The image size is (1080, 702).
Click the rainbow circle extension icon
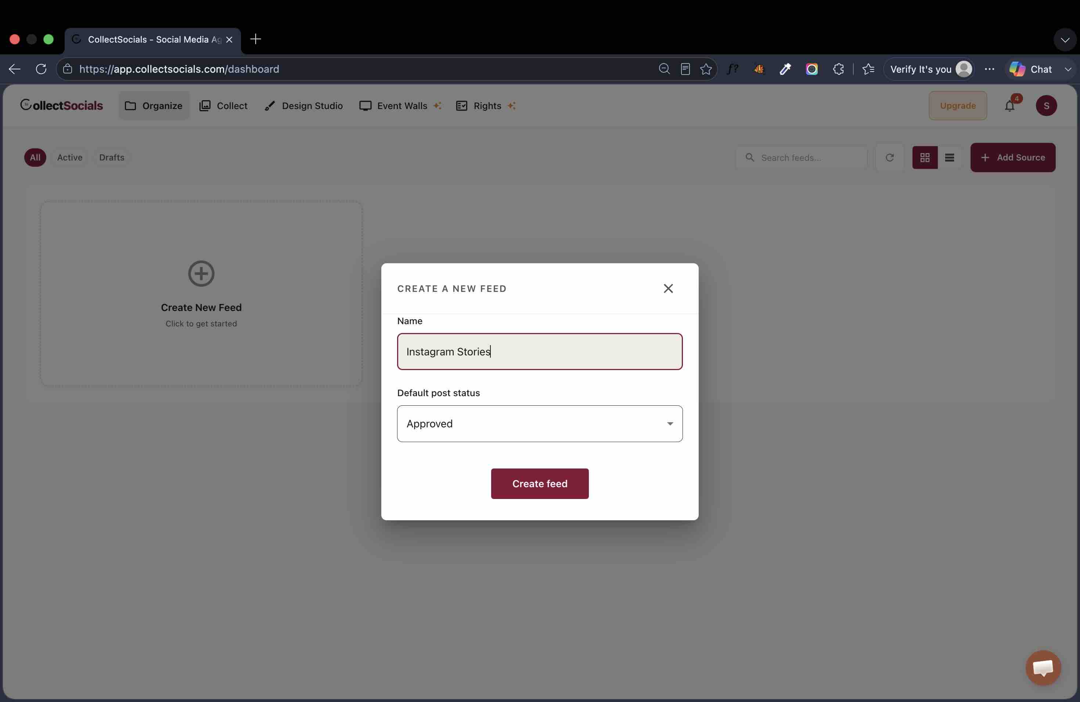pos(812,69)
